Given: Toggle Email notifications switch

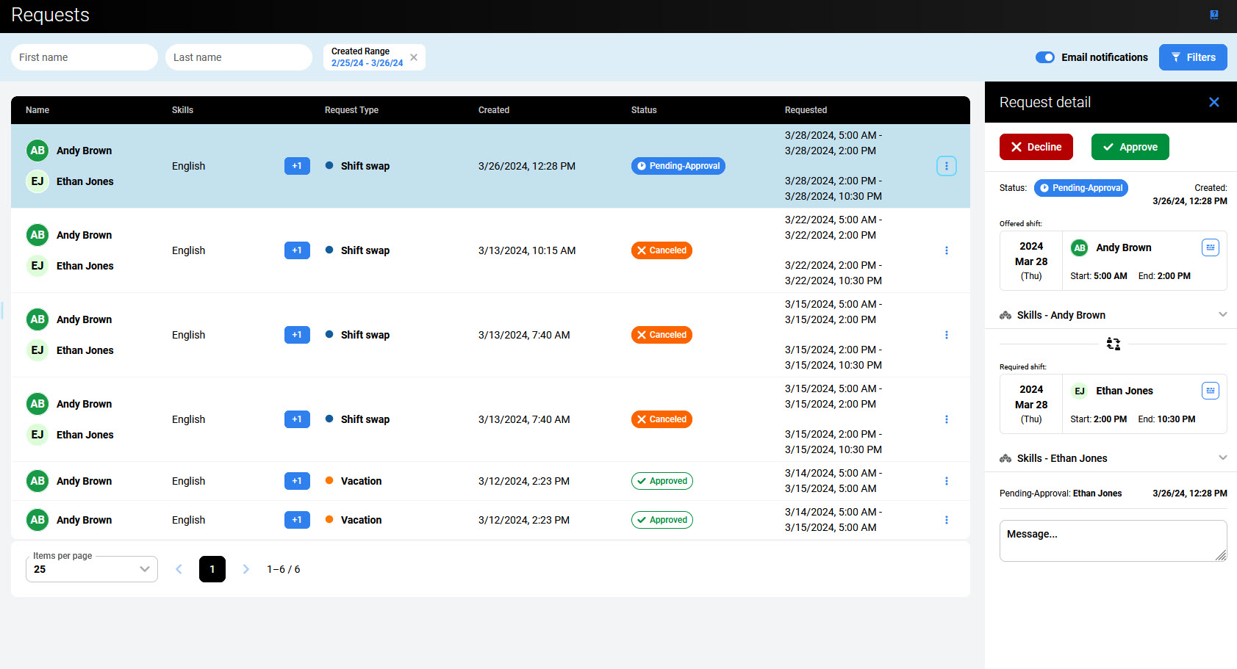Looking at the screenshot, I should [1045, 57].
